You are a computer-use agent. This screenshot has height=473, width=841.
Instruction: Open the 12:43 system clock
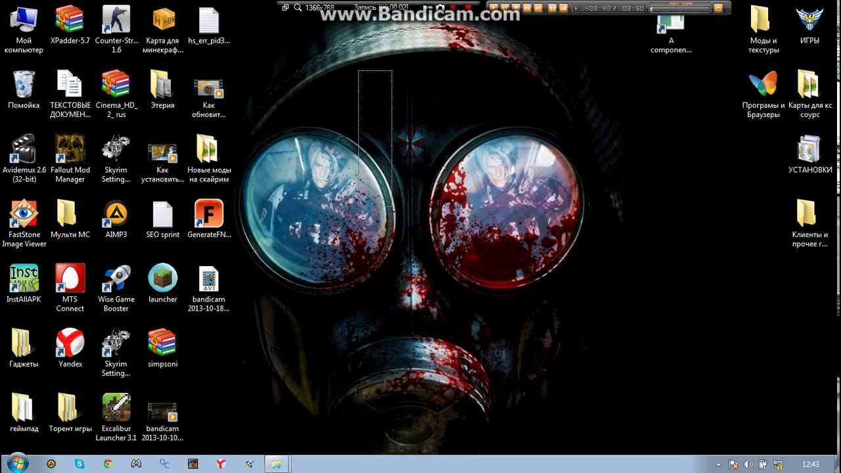(811, 464)
